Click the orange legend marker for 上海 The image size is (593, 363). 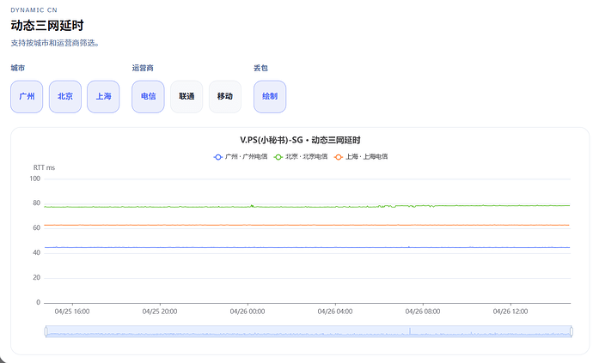coord(339,157)
